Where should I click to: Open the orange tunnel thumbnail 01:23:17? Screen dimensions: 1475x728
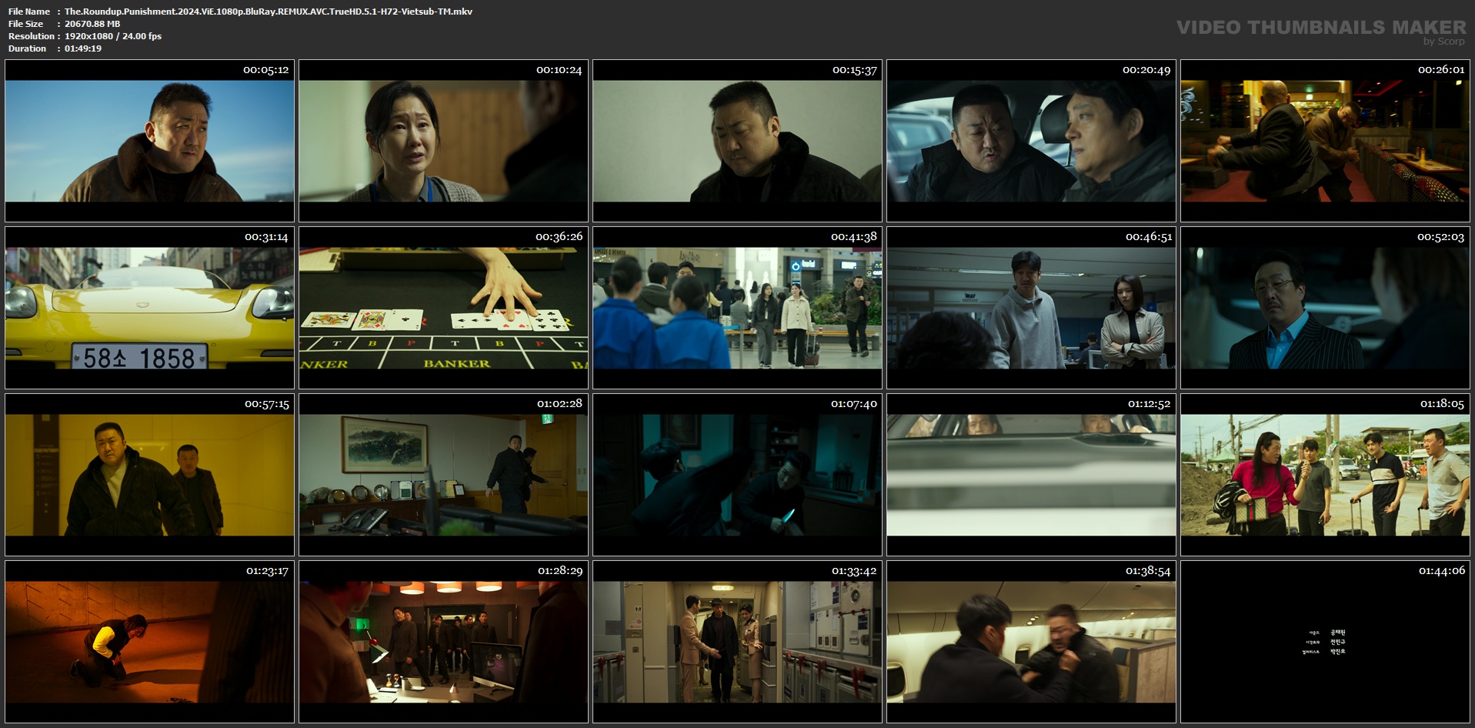(149, 642)
